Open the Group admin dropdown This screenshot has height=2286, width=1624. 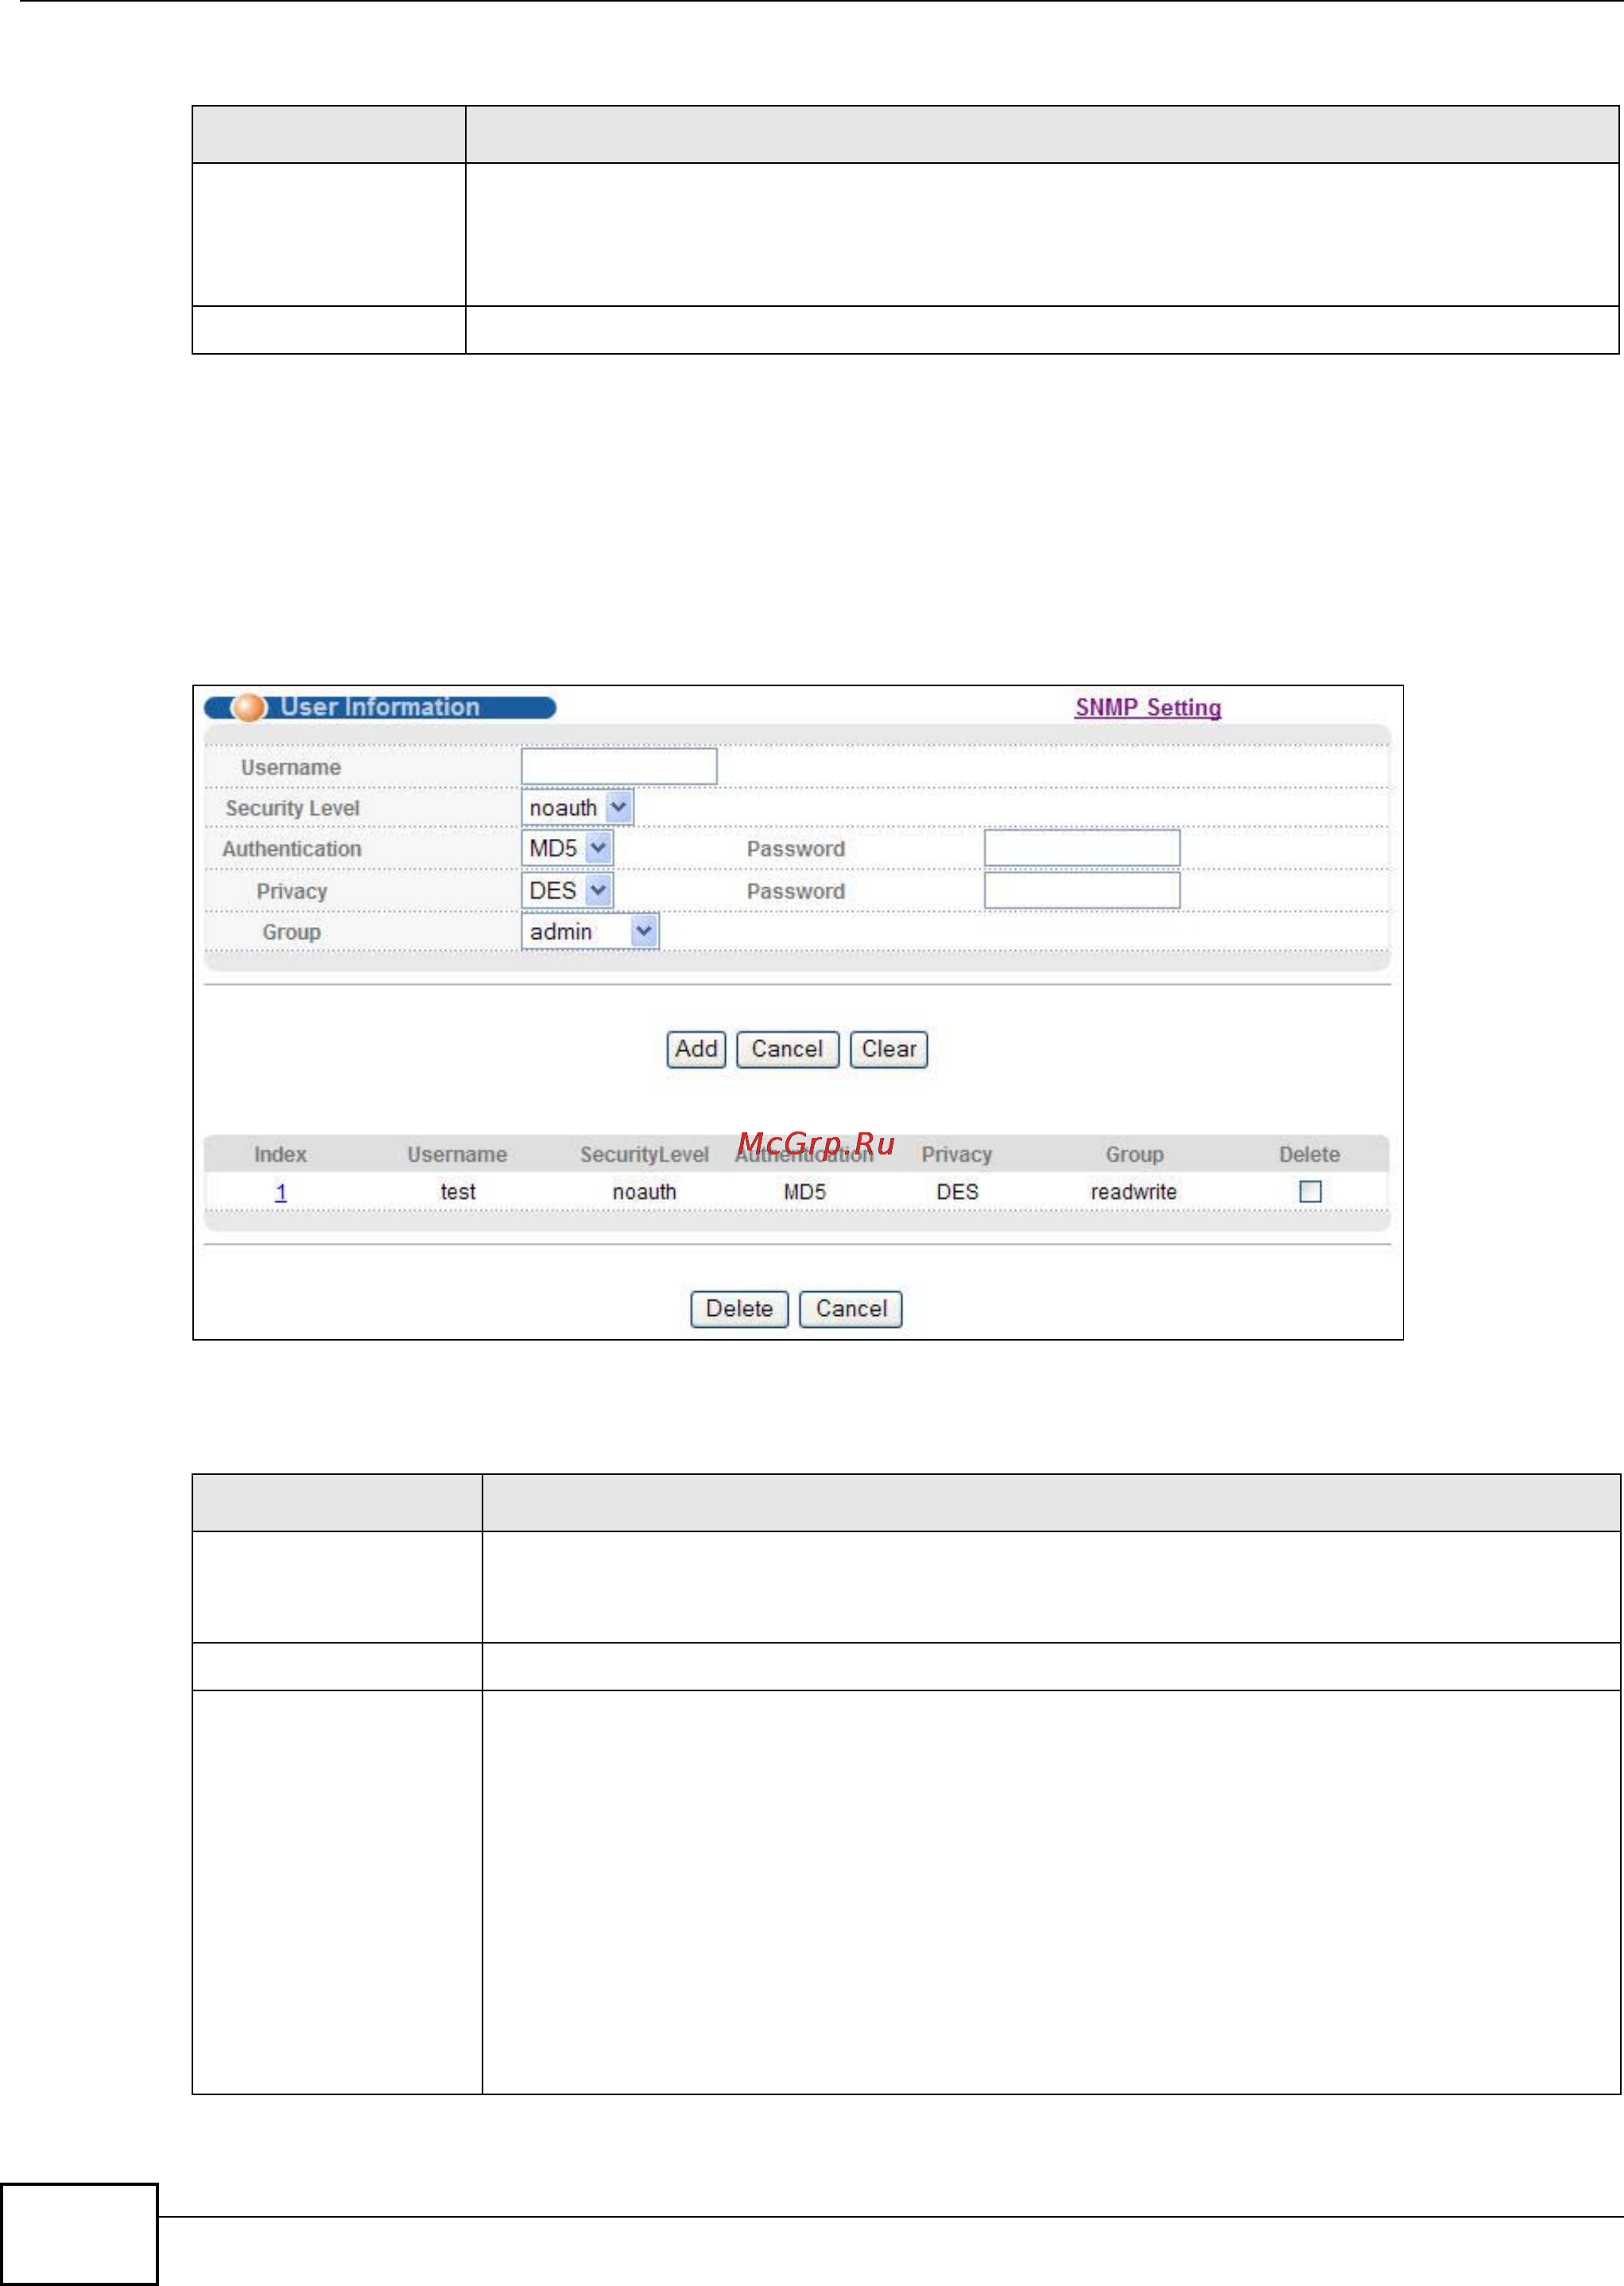coord(590,931)
